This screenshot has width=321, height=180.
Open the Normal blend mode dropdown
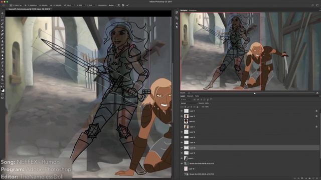pyautogui.click(x=189, y=103)
